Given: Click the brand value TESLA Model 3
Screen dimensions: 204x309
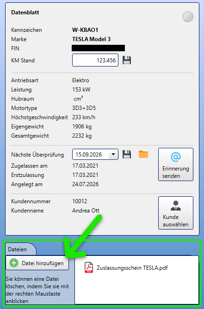Looking at the screenshot, I should click(x=91, y=39).
